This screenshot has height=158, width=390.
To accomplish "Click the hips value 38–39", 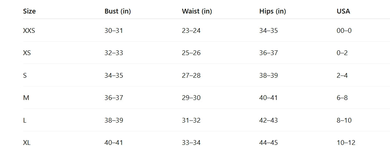I will tap(268, 76).
